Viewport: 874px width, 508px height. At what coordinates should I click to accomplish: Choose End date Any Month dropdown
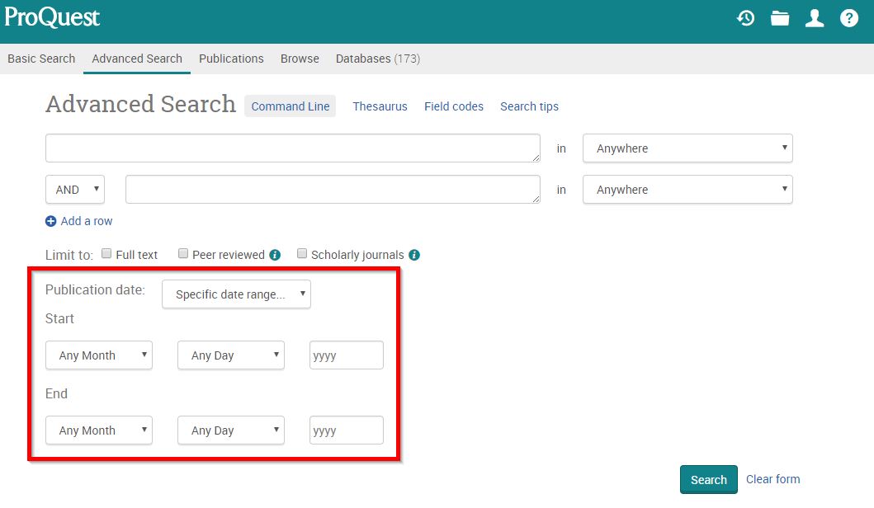(99, 430)
